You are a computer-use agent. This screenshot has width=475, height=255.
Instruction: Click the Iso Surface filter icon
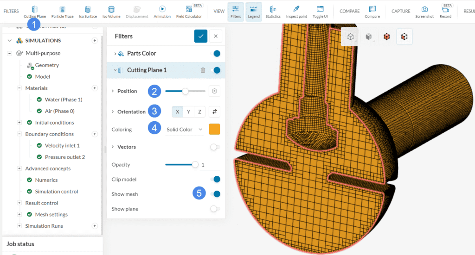(x=88, y=12)
